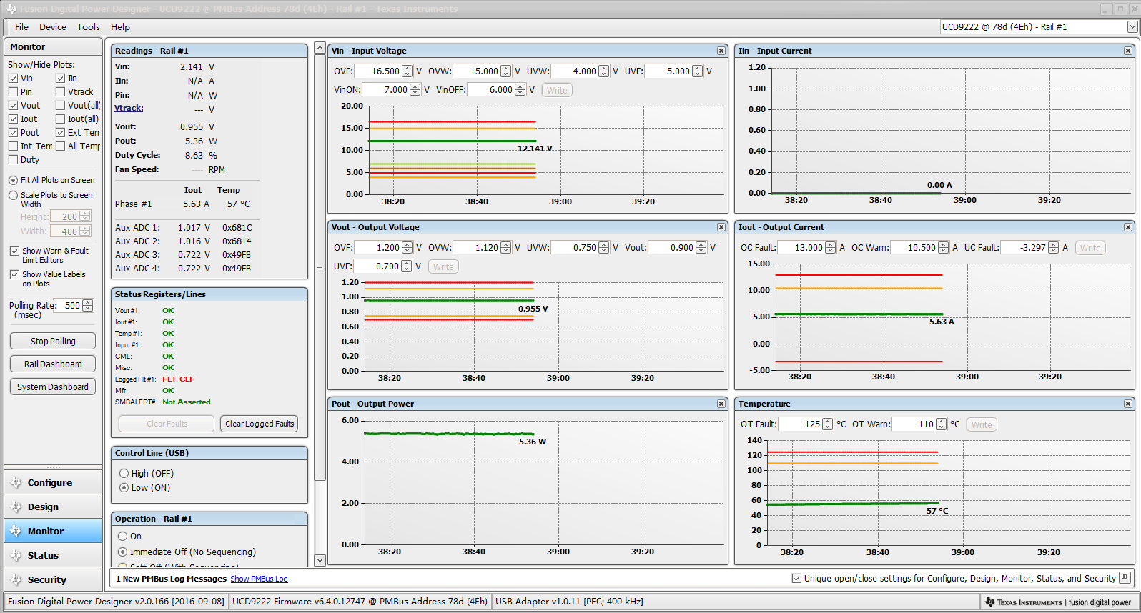Click the Fusion app icon in title bar
Image resolution: width=1141 pixels, height=613 pixels.
click(x=11, y=9)
